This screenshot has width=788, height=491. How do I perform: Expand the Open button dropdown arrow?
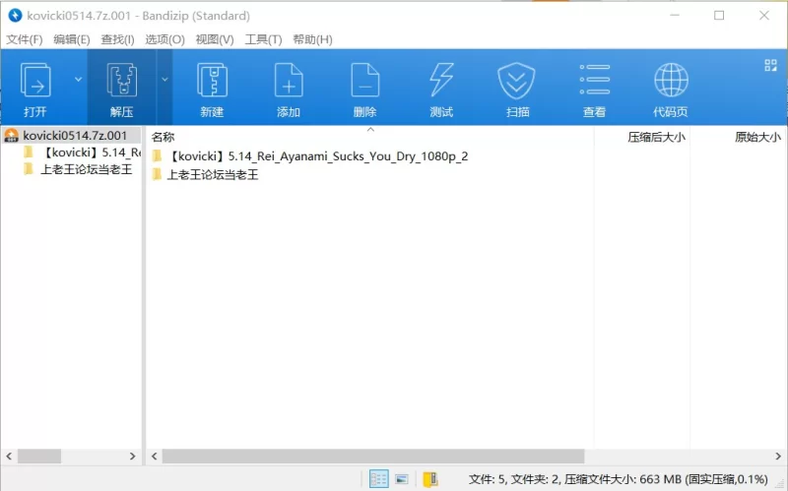point(78,80)
